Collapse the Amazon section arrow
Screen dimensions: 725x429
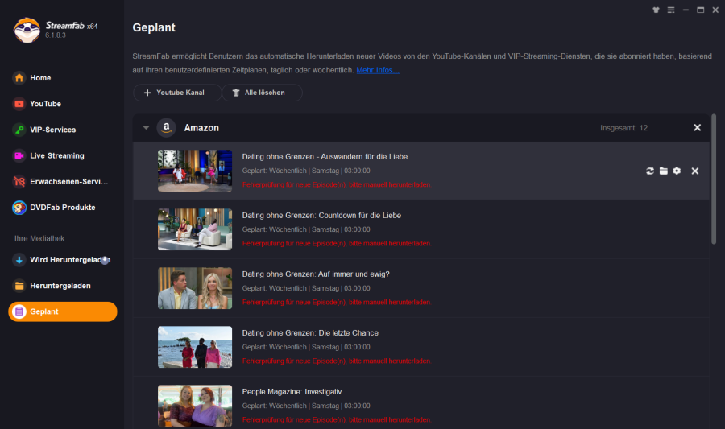146,128
